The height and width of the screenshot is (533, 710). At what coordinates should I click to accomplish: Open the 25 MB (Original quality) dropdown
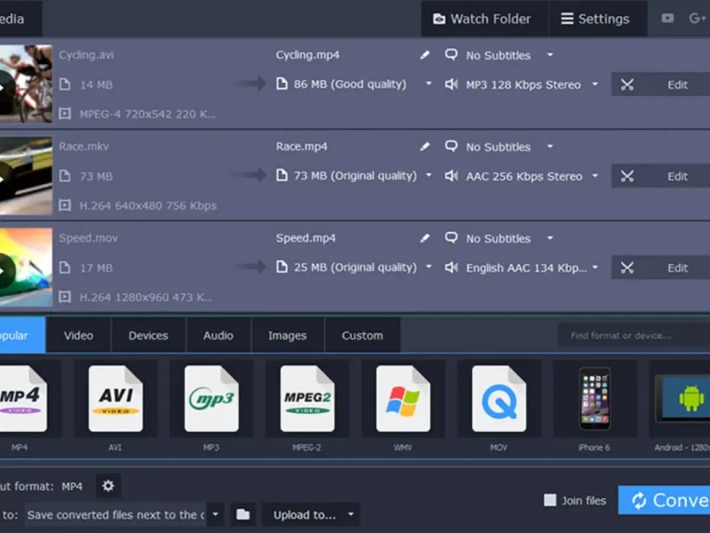tap(429, 267)
